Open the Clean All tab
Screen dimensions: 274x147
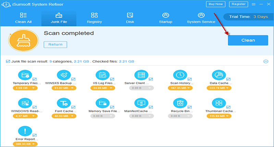[23, 18]
